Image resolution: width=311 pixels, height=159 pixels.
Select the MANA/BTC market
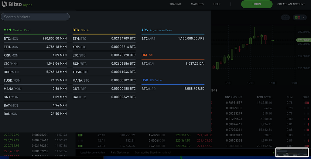coord(104,80)
